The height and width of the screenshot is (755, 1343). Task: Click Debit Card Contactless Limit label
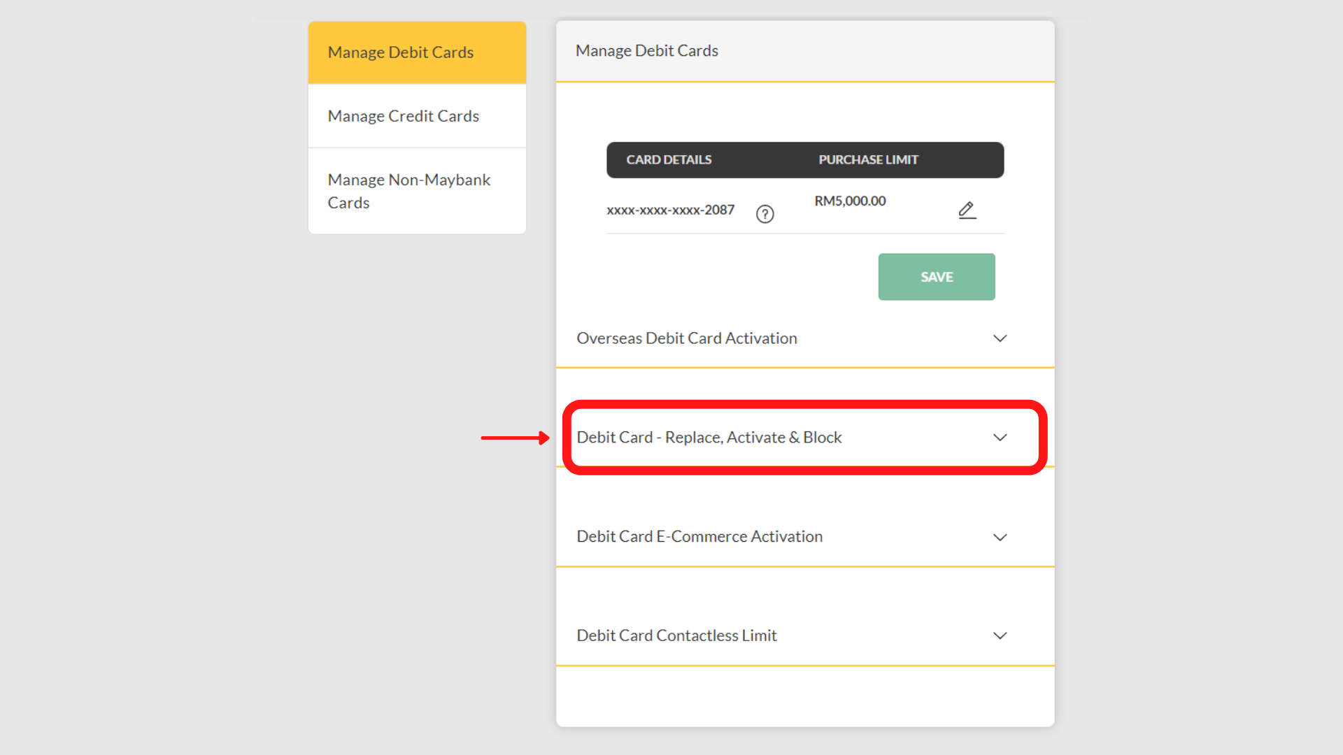coord(676,635)
